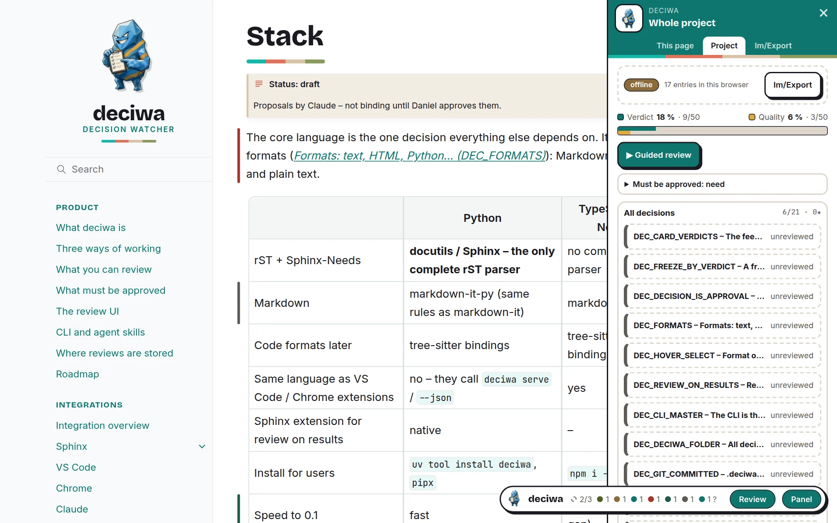Click the mascot icon in bottom toolbar

[514, 499]
